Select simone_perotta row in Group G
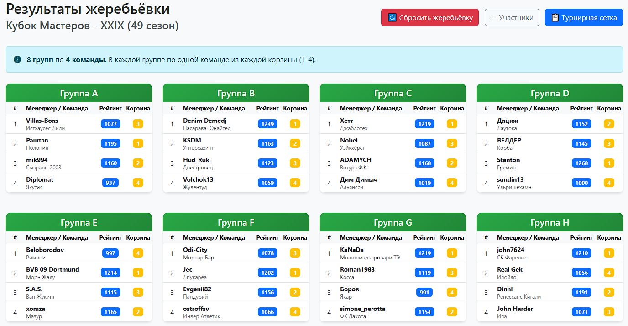The image size is (628, 326). point(362,309)
